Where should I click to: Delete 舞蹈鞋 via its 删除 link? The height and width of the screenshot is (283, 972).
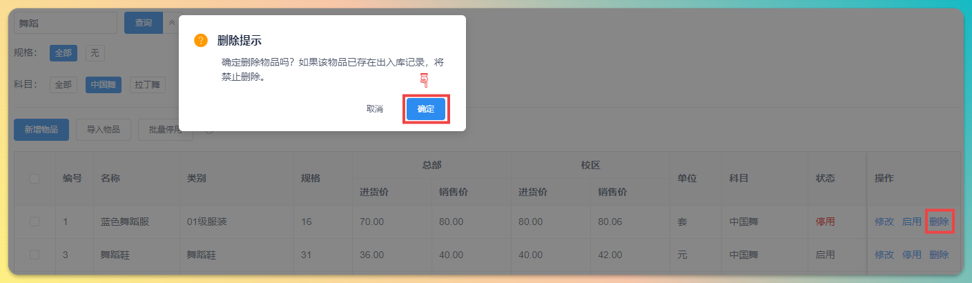(x=939, y=255)
